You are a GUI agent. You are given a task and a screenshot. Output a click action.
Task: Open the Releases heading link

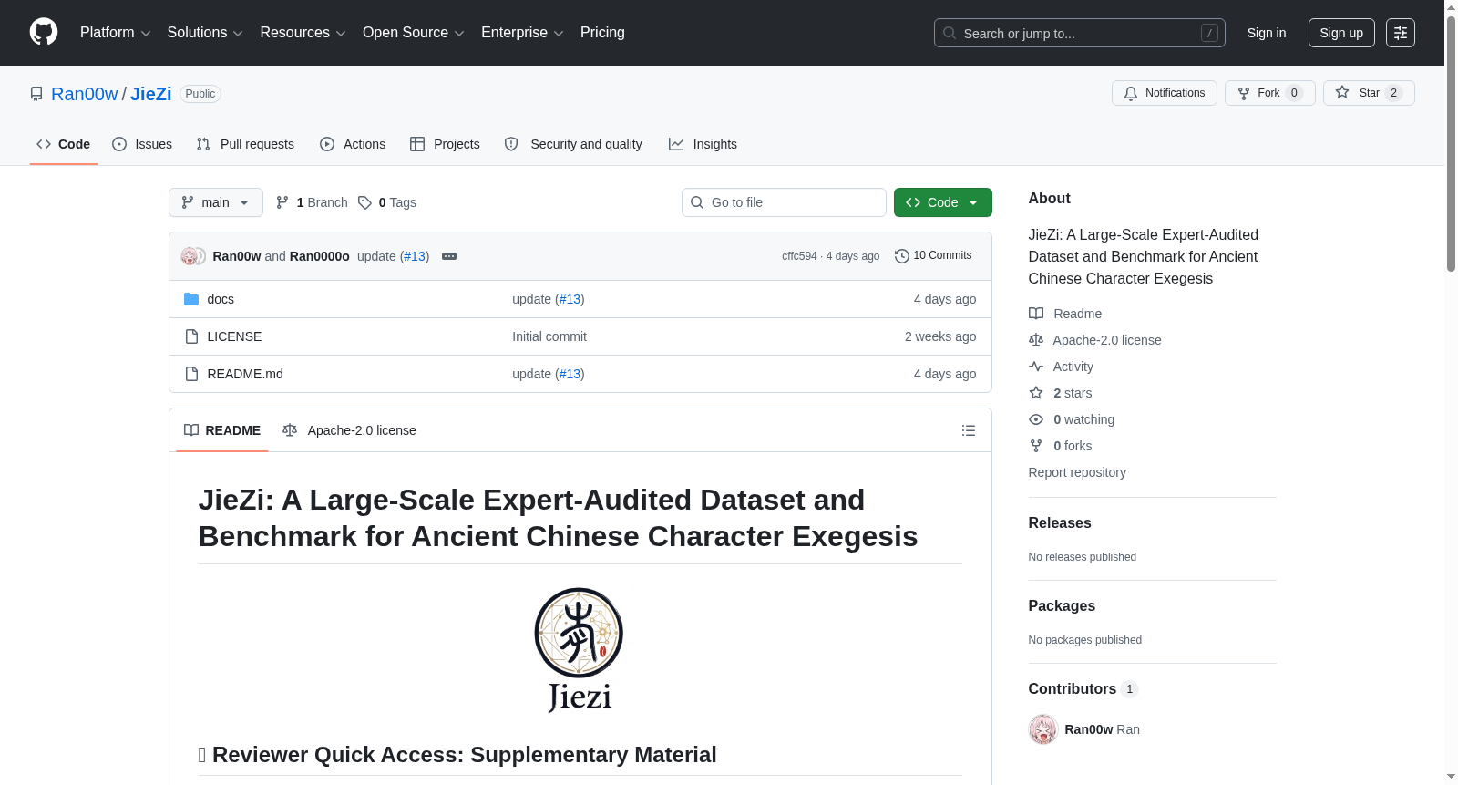[1060, 522]
